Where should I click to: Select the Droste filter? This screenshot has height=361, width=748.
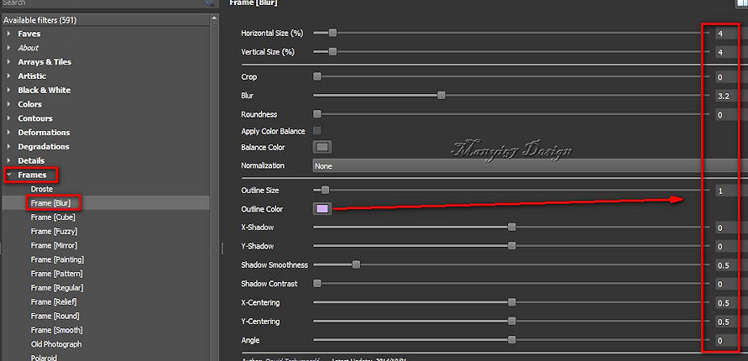[42, 189]
